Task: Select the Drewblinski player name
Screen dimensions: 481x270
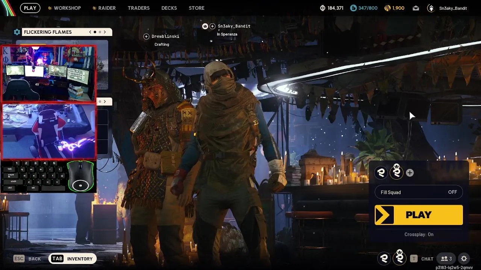Action: tap(165, 36)
